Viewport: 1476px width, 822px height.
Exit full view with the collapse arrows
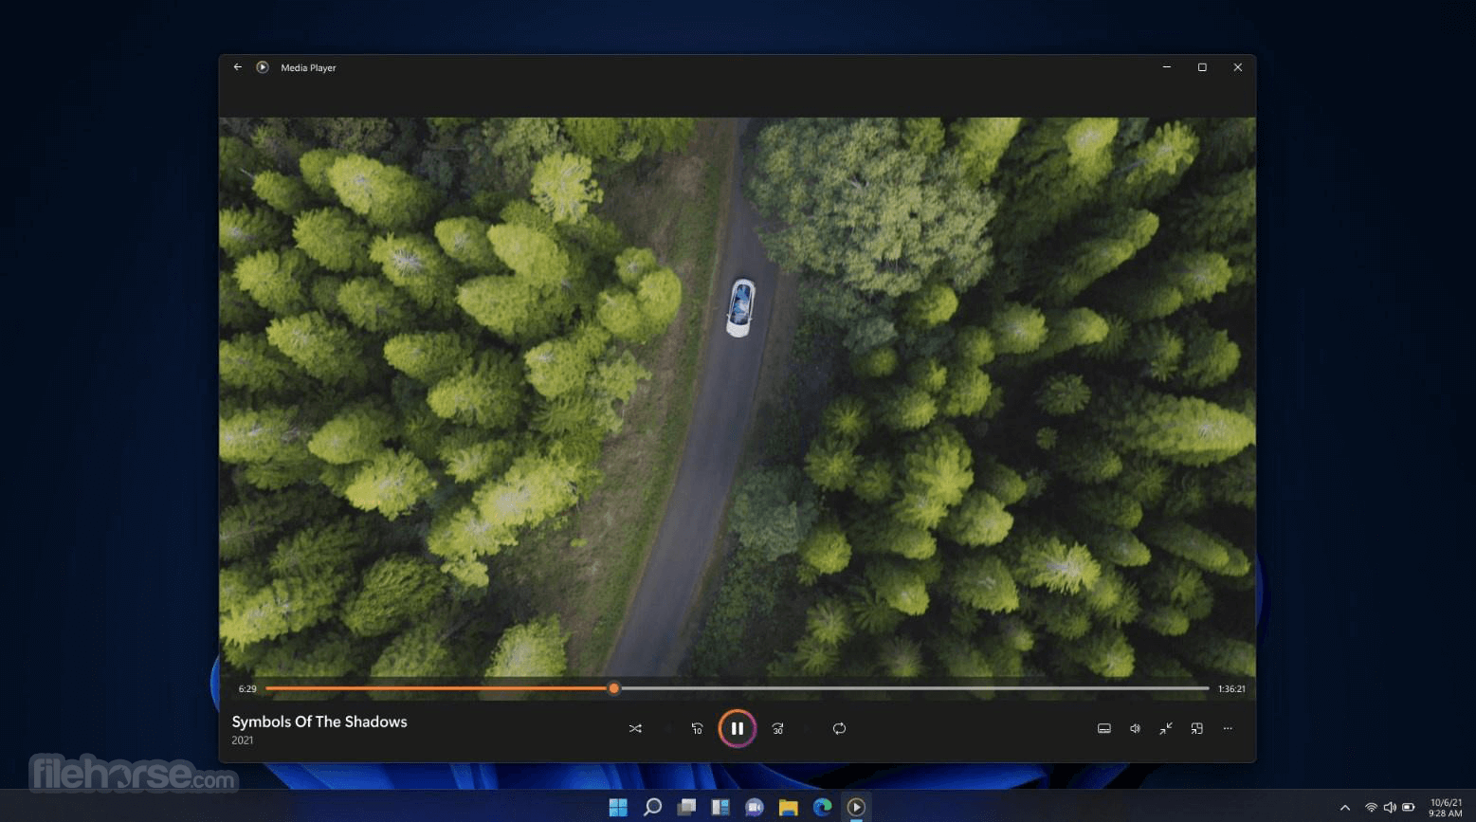(1166, 728)
